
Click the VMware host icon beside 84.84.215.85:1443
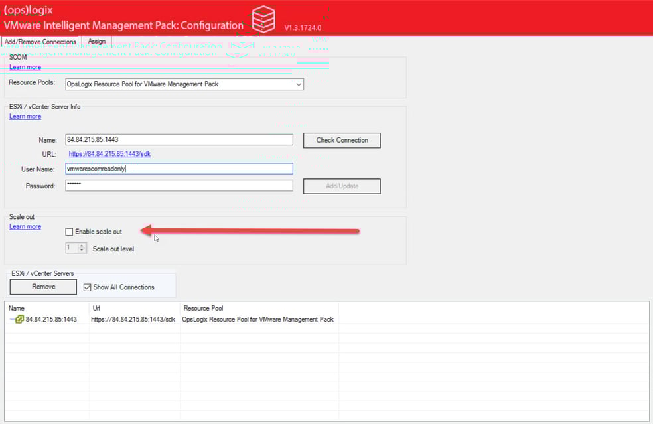pyautogui.click(x=19, y=318)
